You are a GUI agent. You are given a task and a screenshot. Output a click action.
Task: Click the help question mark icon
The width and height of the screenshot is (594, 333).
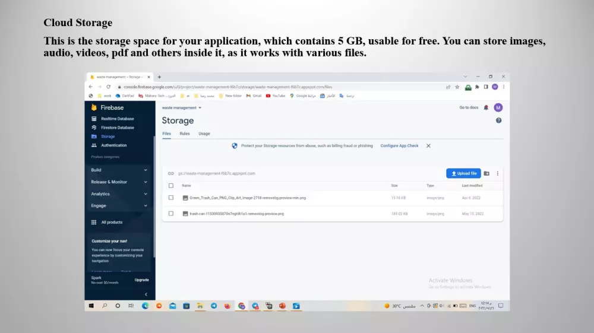pos(498,120)
